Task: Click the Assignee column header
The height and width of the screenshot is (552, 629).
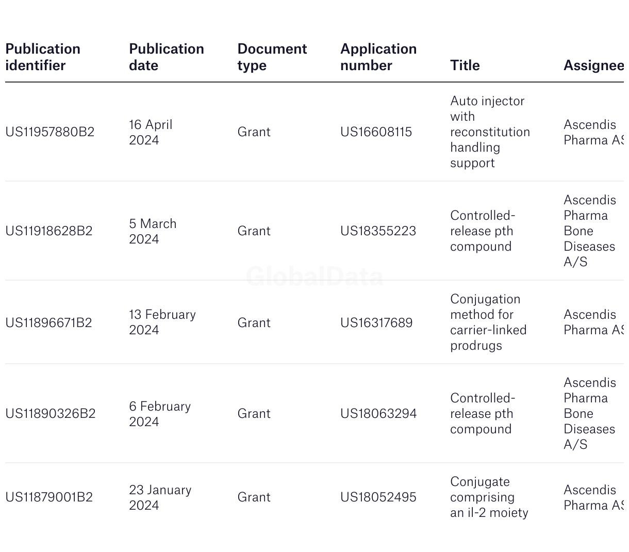Action: pyautogui.click(x=593, y=65)
